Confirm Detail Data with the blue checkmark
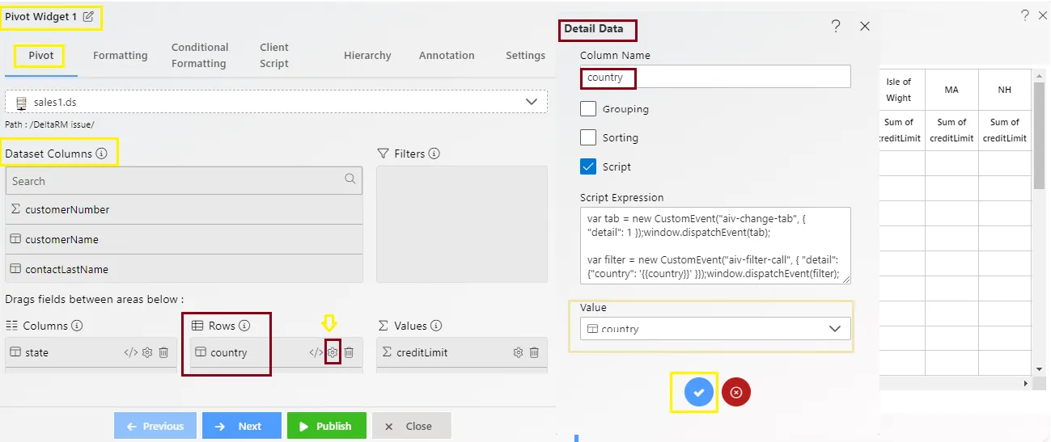This screenshot has height=442, width=1051. point(699,392)
